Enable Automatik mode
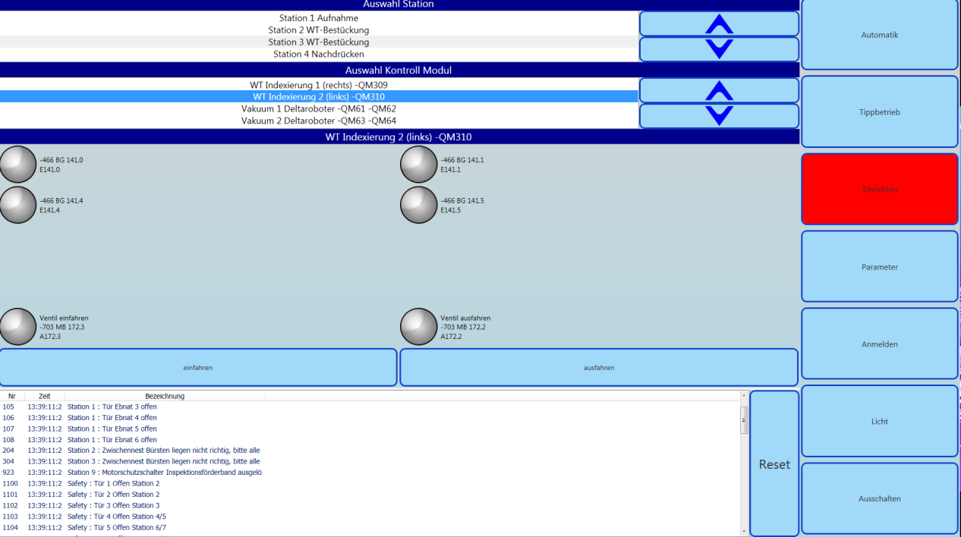The image size is (961, 537). [879, 34]
